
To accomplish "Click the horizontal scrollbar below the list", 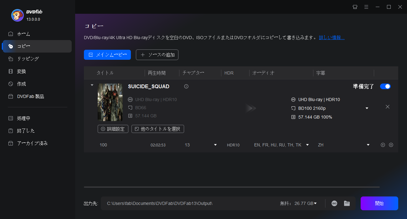I will (232, 187).
